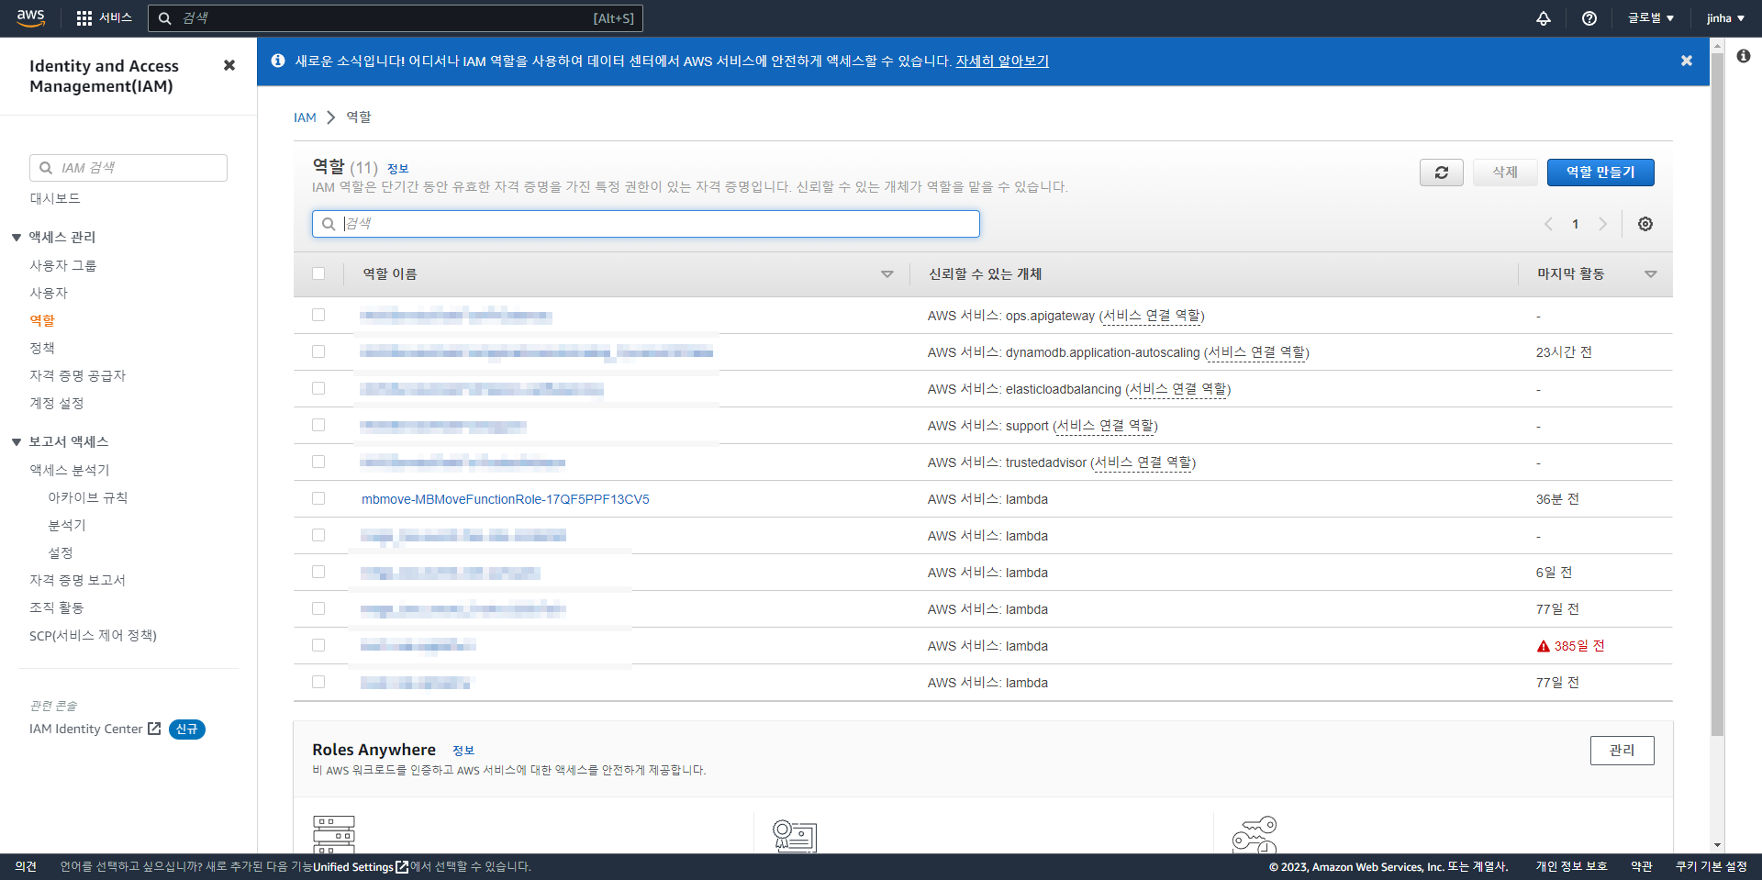Open 개인 정보 보호 in the footer

(x=1571, y=867)
